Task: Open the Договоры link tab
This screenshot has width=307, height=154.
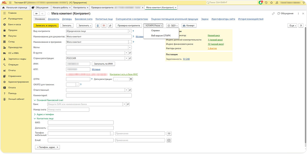Action: 67,19
